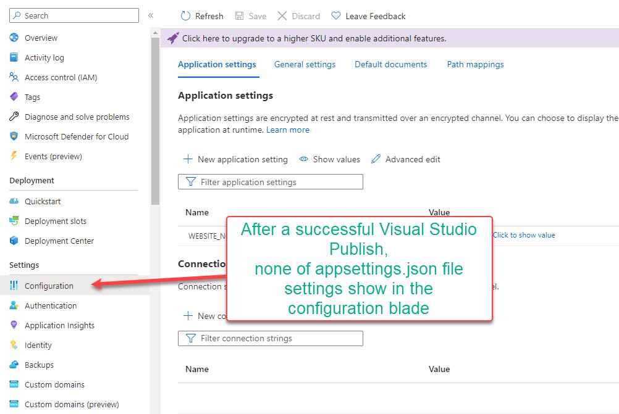Select the Configuration bars icon
Screen dimensions: 619x414
point(14,286)
